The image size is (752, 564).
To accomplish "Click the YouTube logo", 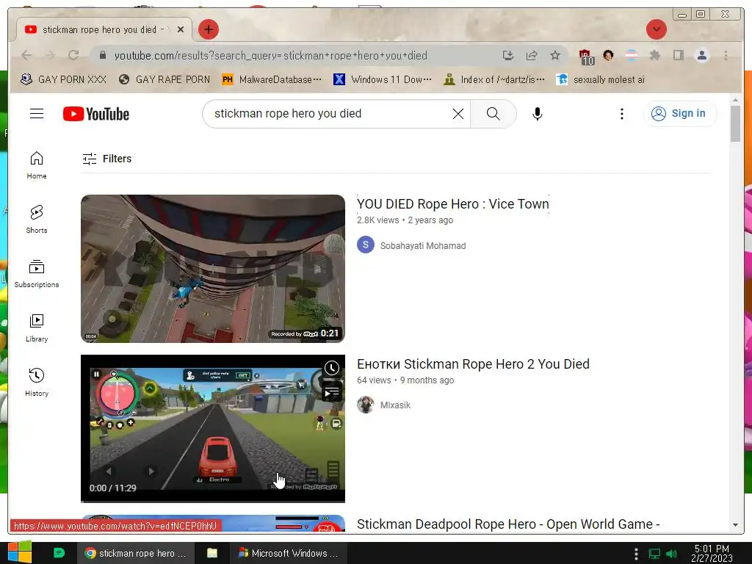I will tap(96, 114).
